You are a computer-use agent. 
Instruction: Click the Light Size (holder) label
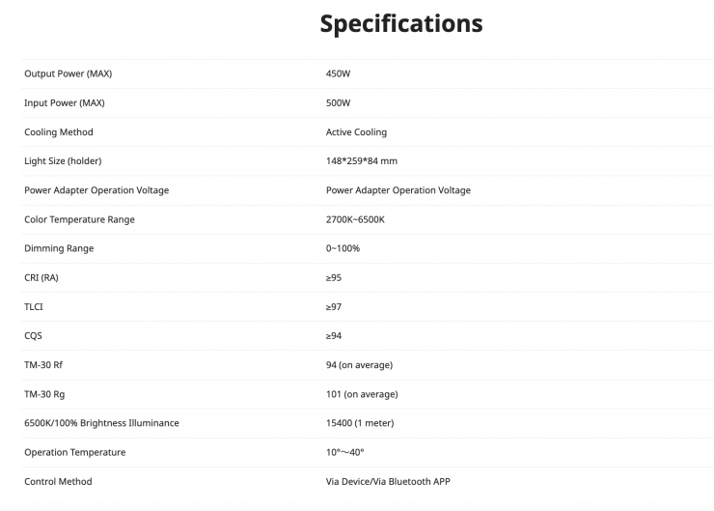(x=63, y=161)
